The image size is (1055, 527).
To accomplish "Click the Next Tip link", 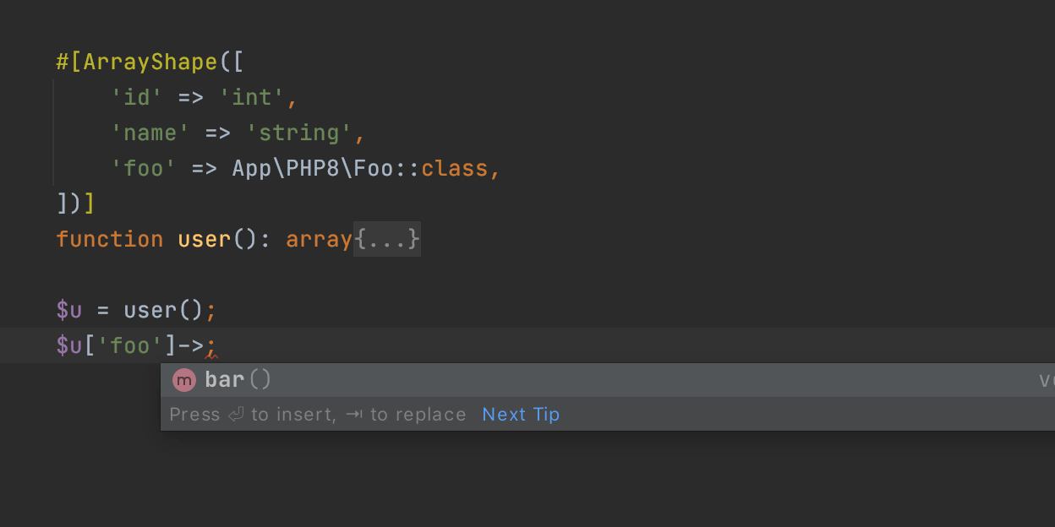I will tap(521, 414).
